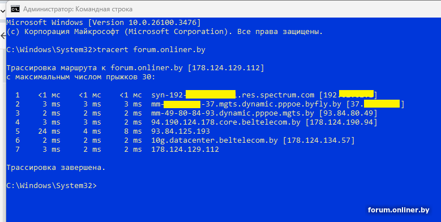Click the small chevron at the top-left edge
Image resolution: width=441 pixels, height=222 pixels.
(x=2, y=11)
